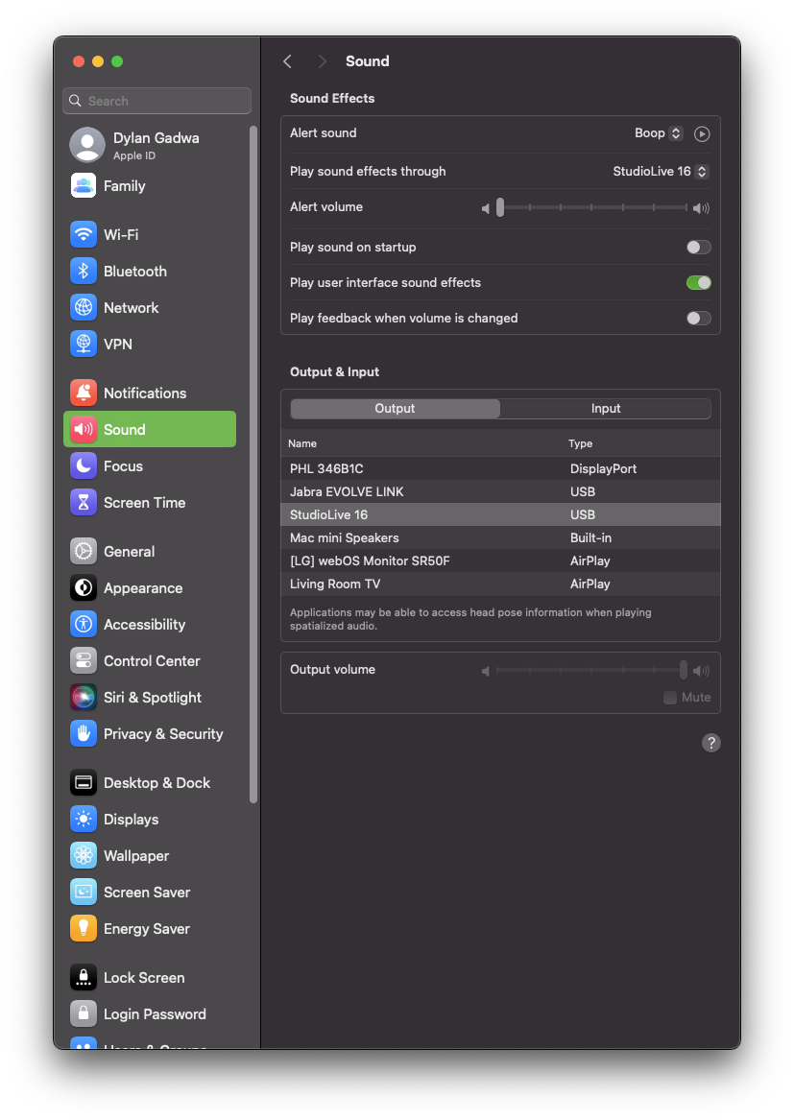Click the Energy Saver bulb icon
The width and height of the screenshot is (794, 1120).
(84, 928)
